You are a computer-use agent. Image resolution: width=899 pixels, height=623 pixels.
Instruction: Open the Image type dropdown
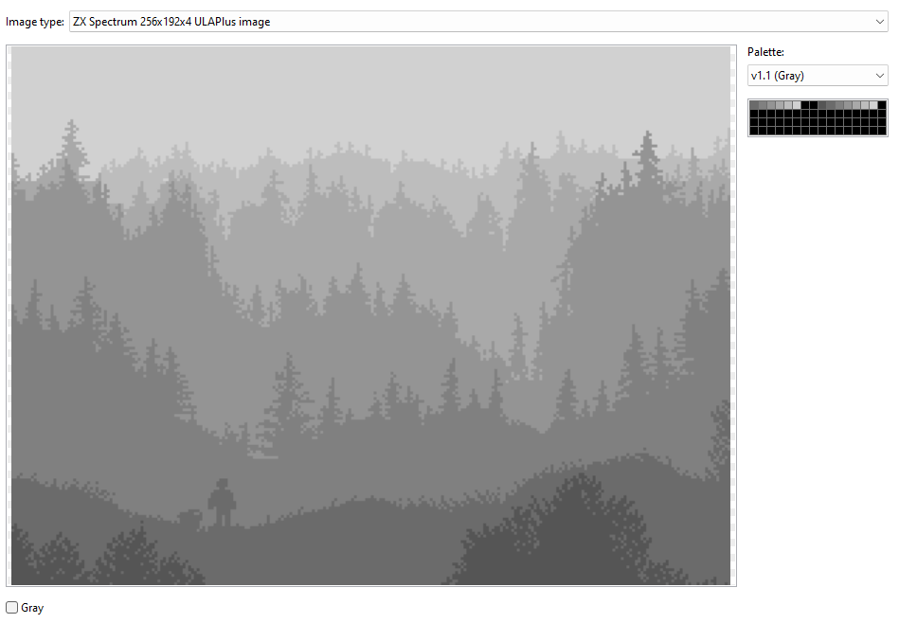coord(478,22)
